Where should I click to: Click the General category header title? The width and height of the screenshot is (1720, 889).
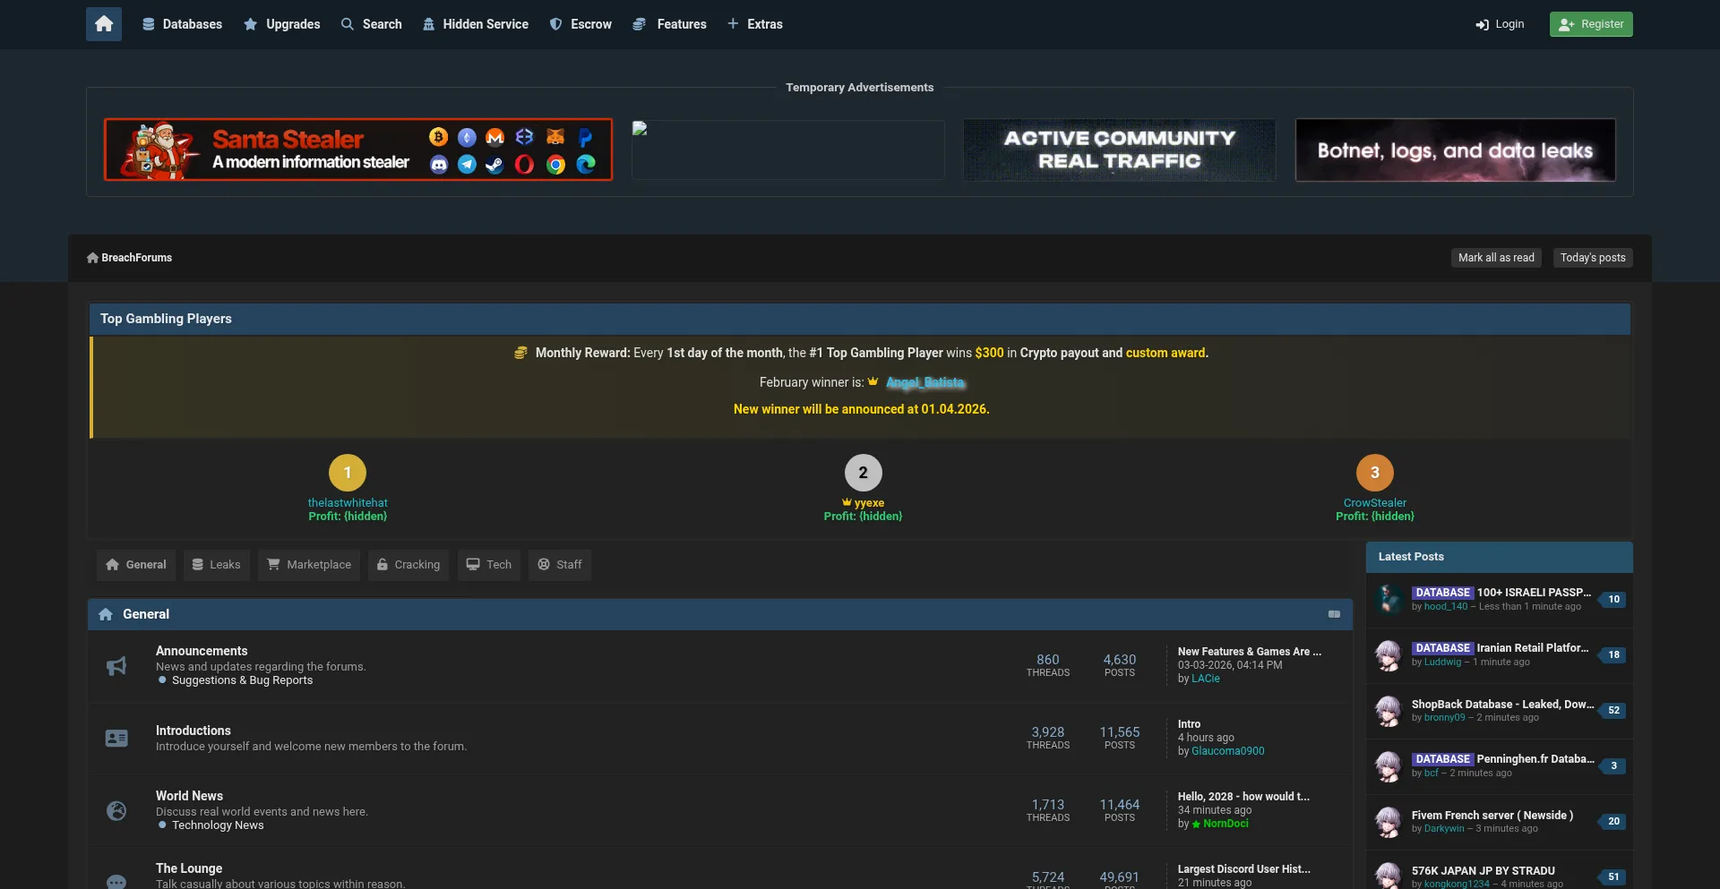(146, 614)
